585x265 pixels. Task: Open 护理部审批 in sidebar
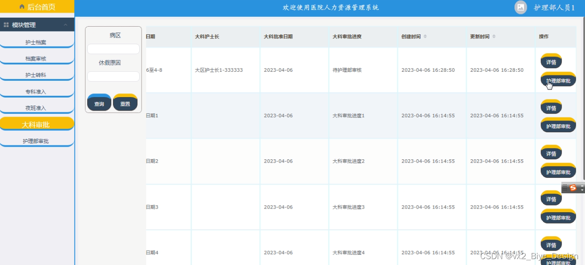pos(36,141)
